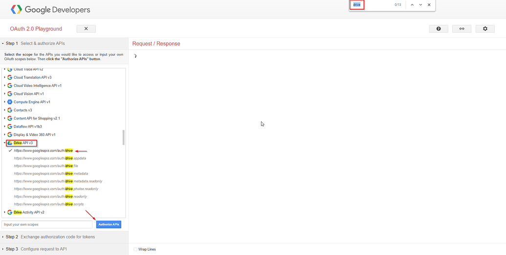Click the Google icon next to Display & Video 360 API
The height and width of the screenshot is (255, 506).
pos(10,134)
